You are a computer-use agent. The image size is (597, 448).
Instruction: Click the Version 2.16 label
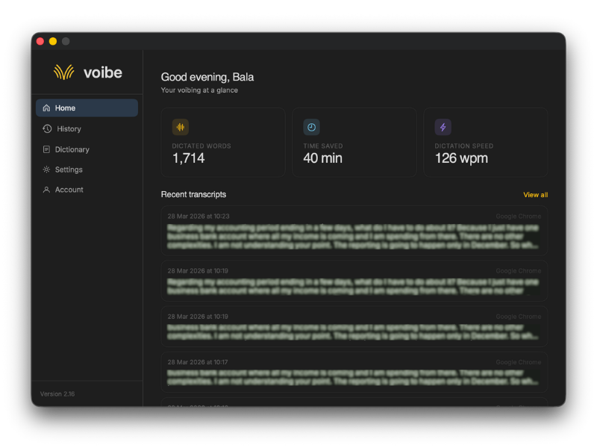[x=57, y=393]
